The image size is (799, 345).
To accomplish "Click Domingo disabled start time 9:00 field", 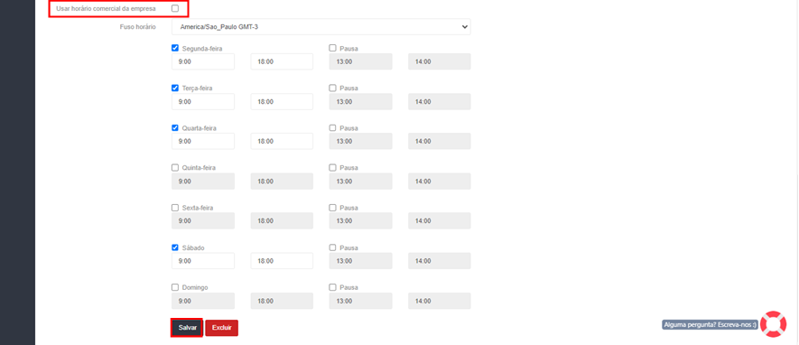I will (x=203, y=301).
